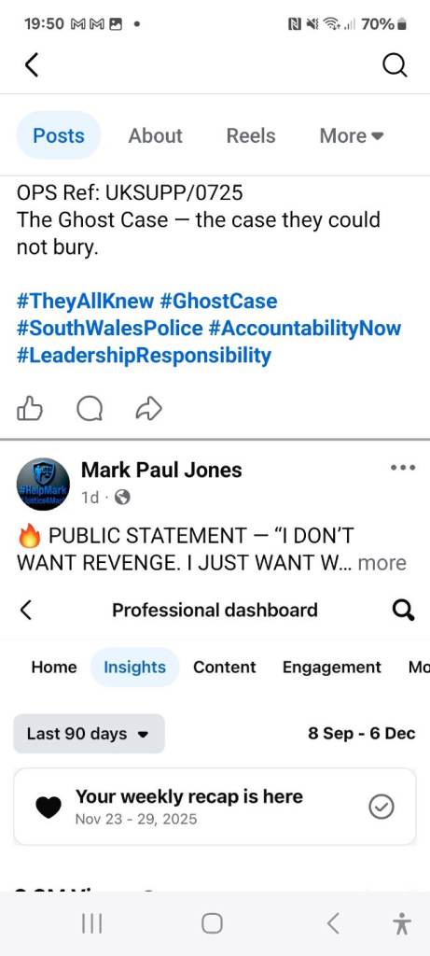Follow the #SouthWalesPolice hashtag link
Screen dimensions: 430x956
tap(110, 328)
